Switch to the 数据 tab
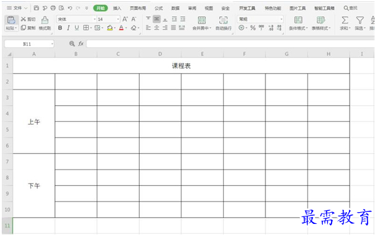This screenshot has width=377, height=237. (175, 8)
